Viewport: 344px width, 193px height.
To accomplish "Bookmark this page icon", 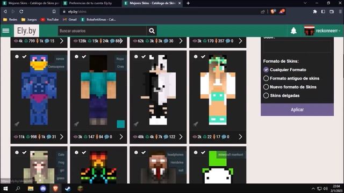I will 54,11.
